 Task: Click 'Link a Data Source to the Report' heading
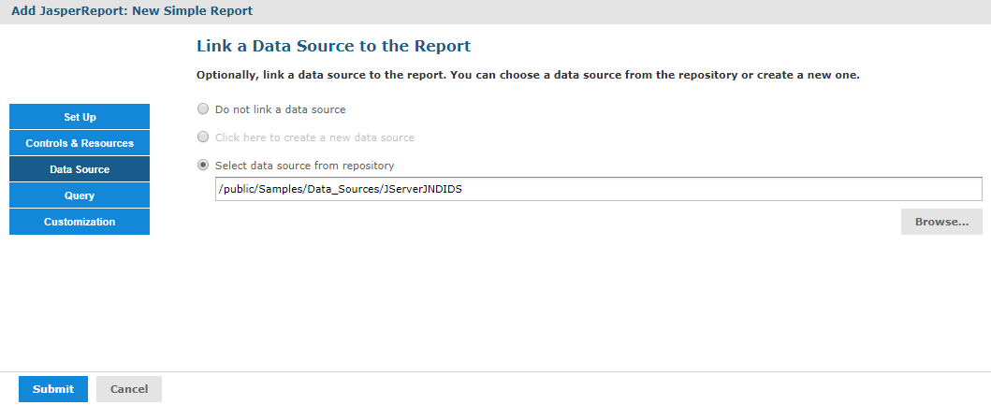tap(334, 46)
